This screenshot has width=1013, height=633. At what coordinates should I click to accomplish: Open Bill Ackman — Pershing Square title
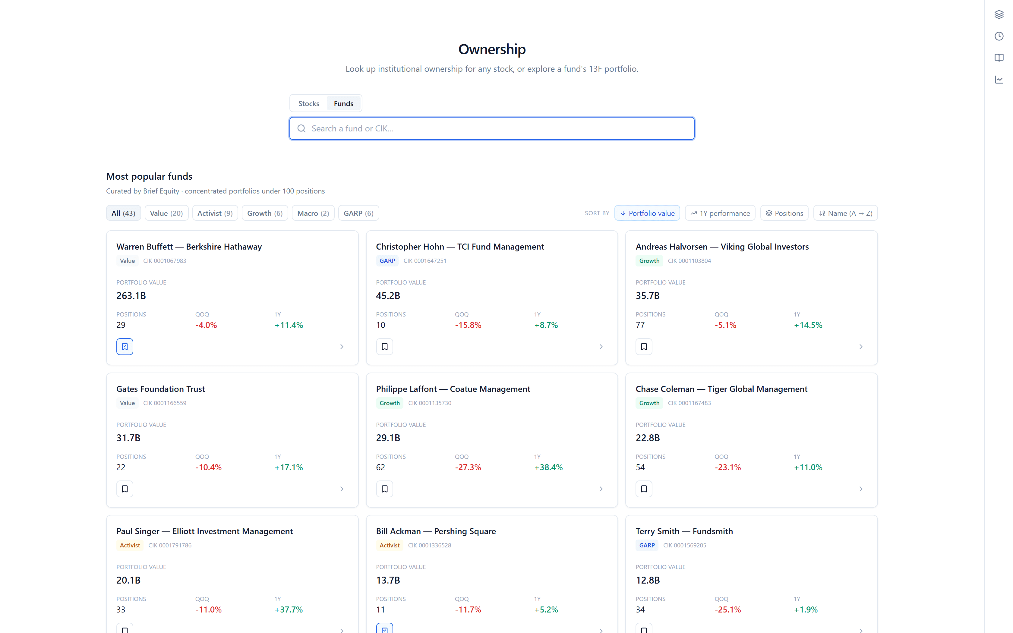coord(436,531)
